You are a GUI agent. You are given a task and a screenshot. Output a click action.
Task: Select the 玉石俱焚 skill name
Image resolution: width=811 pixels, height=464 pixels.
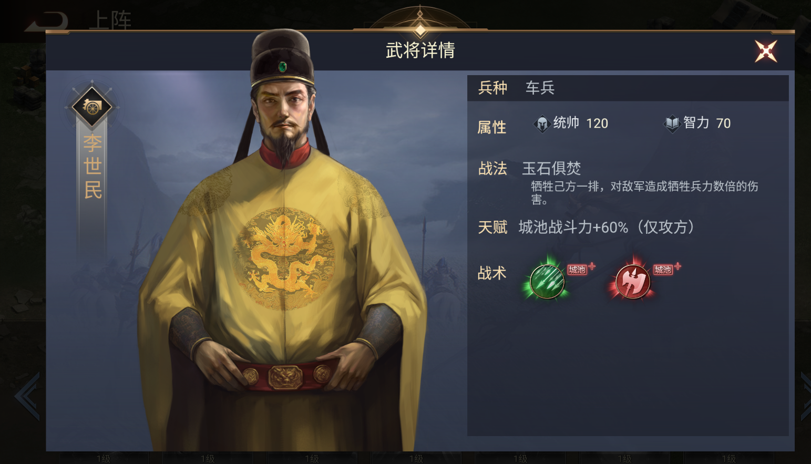click(x=551, y=168)
